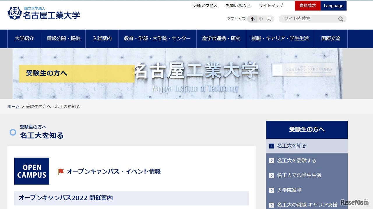Select 入試案内 in main navigation

102,39
